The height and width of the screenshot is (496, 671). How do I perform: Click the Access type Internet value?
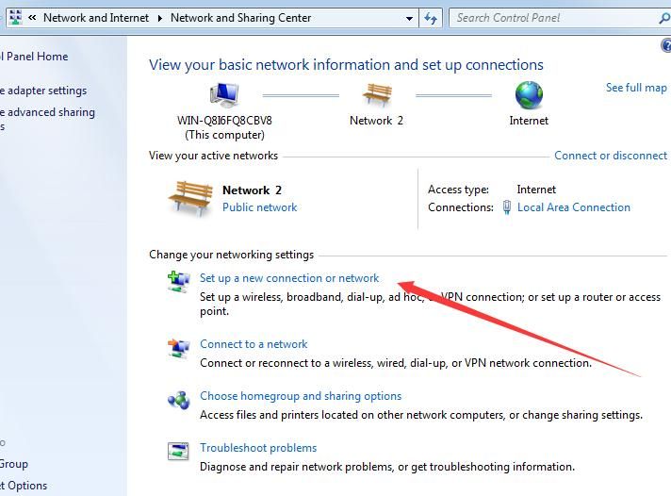(x=536, y=190)
